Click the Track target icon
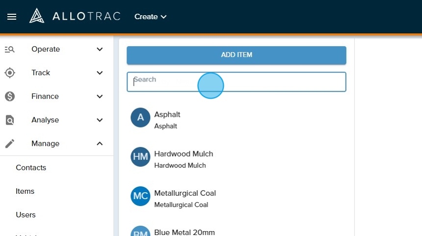The width and height of the screenshot is (422, 236). [x=10, y=73]
